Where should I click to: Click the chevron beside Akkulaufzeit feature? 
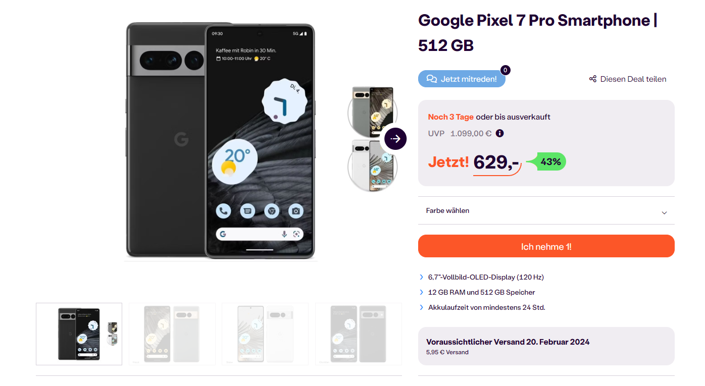(422, 307)
